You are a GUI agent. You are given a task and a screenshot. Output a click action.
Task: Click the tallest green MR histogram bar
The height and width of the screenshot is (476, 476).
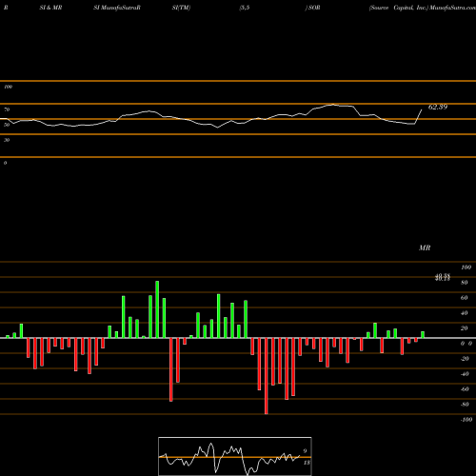pyautogui.click(x=157, y=309)
